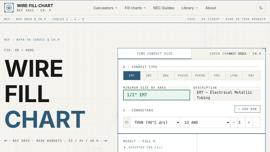Open the 12 AWG wire size dropdown
The height and width of the screenshot is (152, 270).
205,122
